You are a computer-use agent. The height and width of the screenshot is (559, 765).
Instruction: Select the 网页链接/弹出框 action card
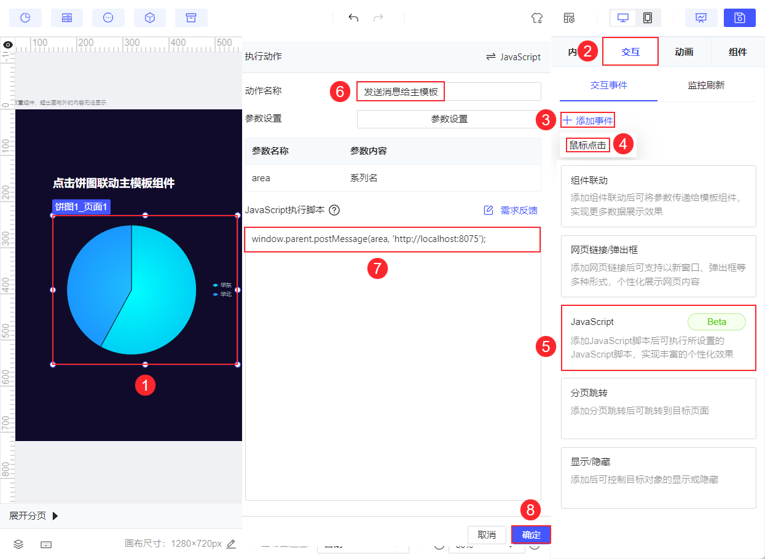658,266
